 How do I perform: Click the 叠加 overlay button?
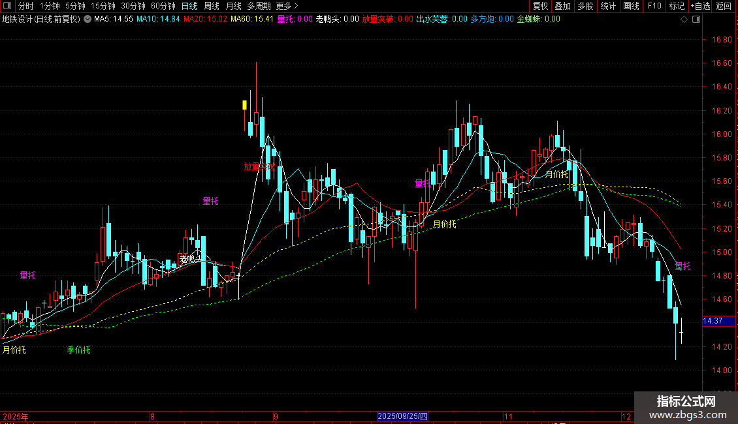(562, 6)
